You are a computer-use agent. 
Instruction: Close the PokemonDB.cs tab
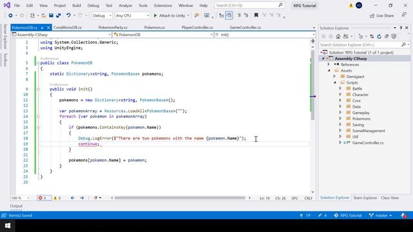pos(48,28)
